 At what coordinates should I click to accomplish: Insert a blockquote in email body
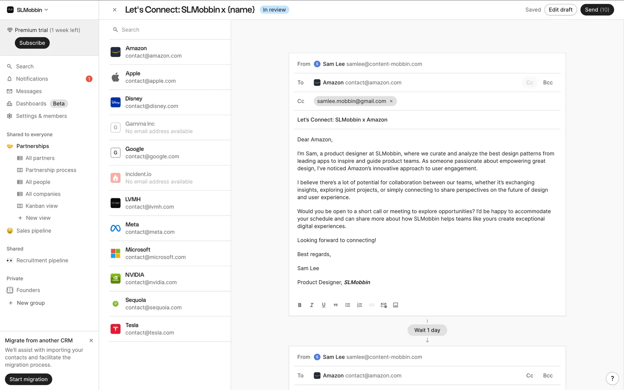pos(336,305)
